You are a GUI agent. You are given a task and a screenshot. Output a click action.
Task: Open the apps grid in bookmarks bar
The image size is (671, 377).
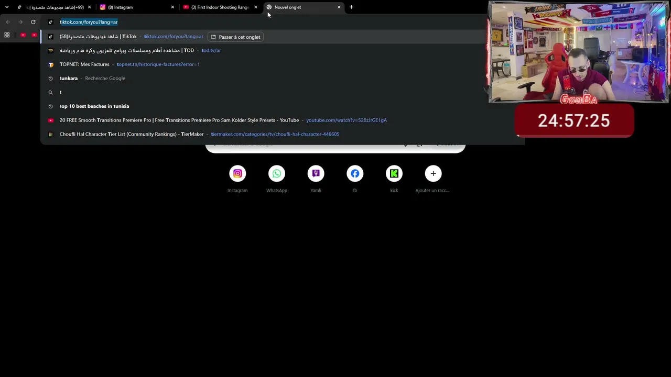tap(7, 35)
